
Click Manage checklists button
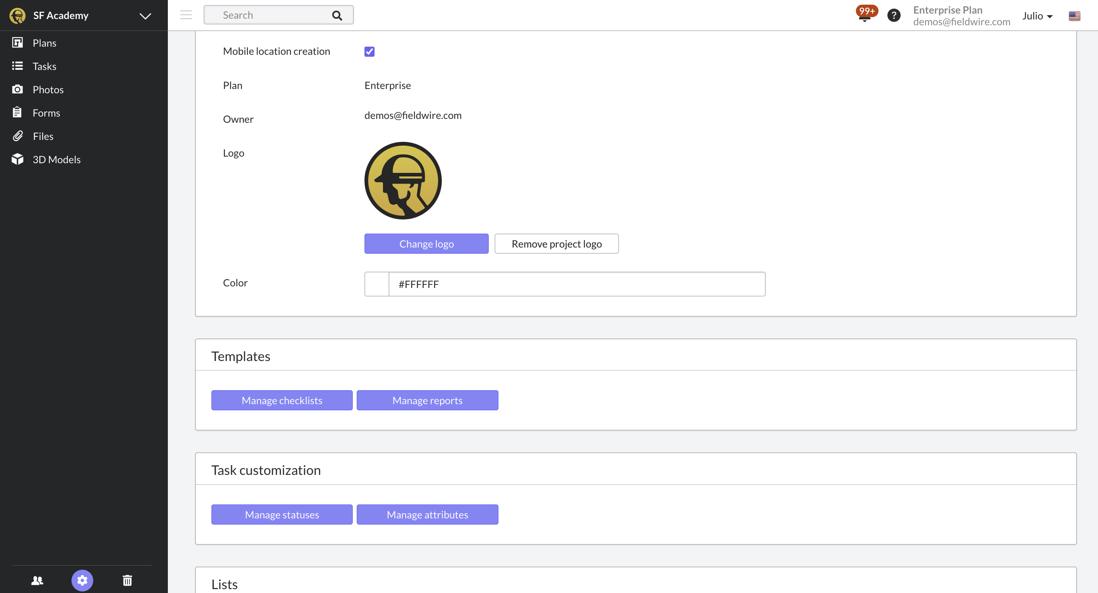(282, 400)
